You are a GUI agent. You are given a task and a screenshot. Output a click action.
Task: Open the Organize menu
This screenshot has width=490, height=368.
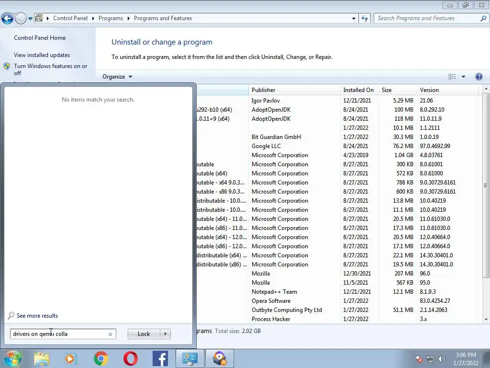click(117, 77)
